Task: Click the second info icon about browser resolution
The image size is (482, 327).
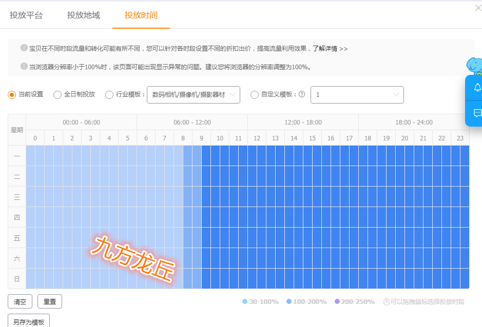Action: 24,66
